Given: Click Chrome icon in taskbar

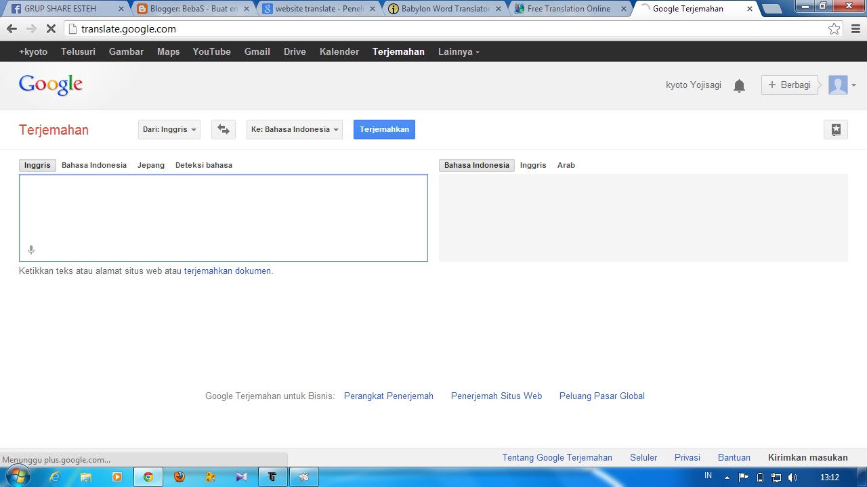Looking at the screenshot, I should pyautogui.click(x=148, y=477).
